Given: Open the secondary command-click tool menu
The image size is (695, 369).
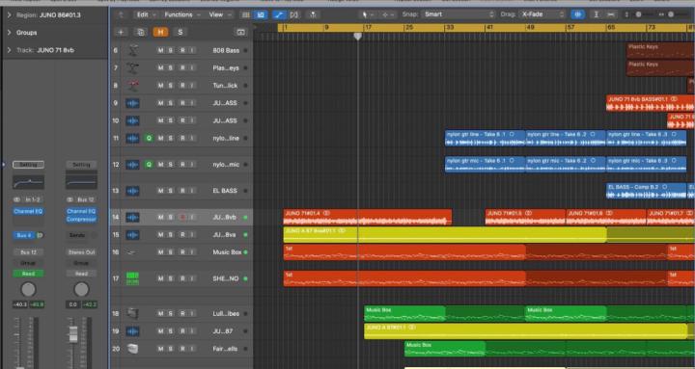Looking at the screenshot, I should point(388,14).
